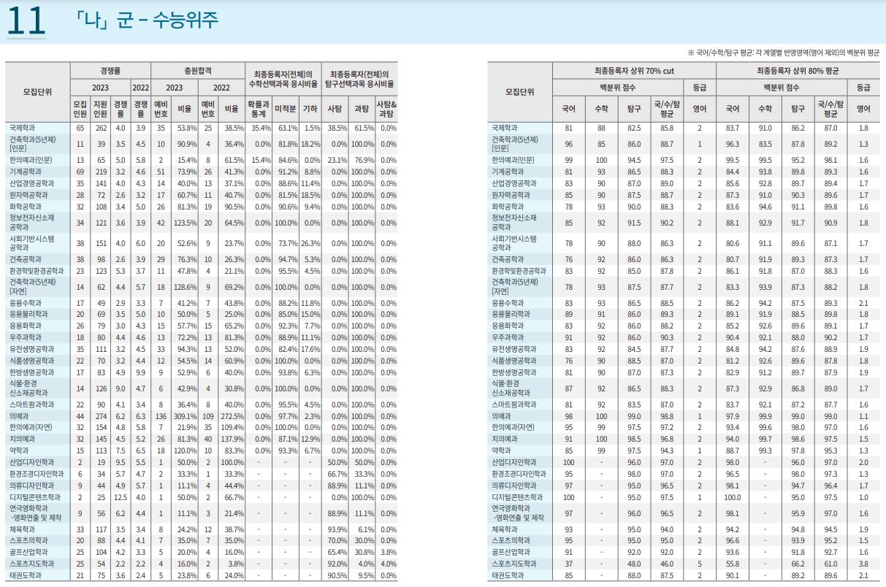Click the '지원 인원' column header
The height and width of the screenshot is (587, 886).
pos(100,109)
